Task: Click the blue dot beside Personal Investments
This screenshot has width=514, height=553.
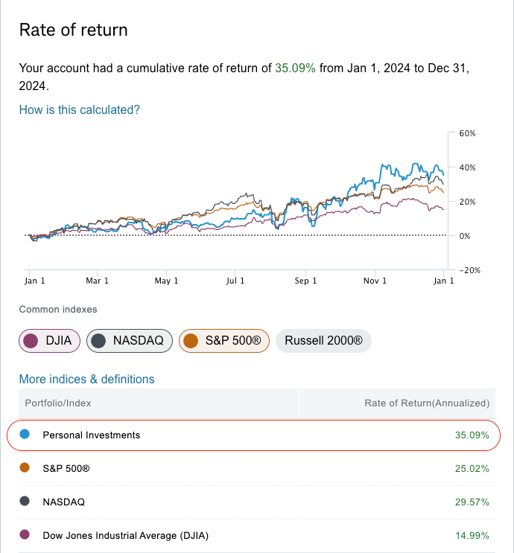Action: click(x=25, y=435)
